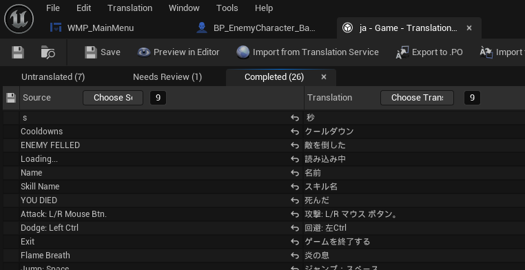The image size is (525, 270).
Task: Revert the translation for ENEMY FELLED row
Action: [x=295, y=145]
